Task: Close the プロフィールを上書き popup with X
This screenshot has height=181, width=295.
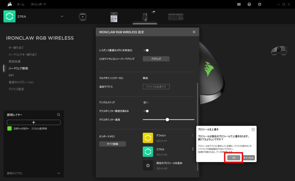Action: (253, 129)
